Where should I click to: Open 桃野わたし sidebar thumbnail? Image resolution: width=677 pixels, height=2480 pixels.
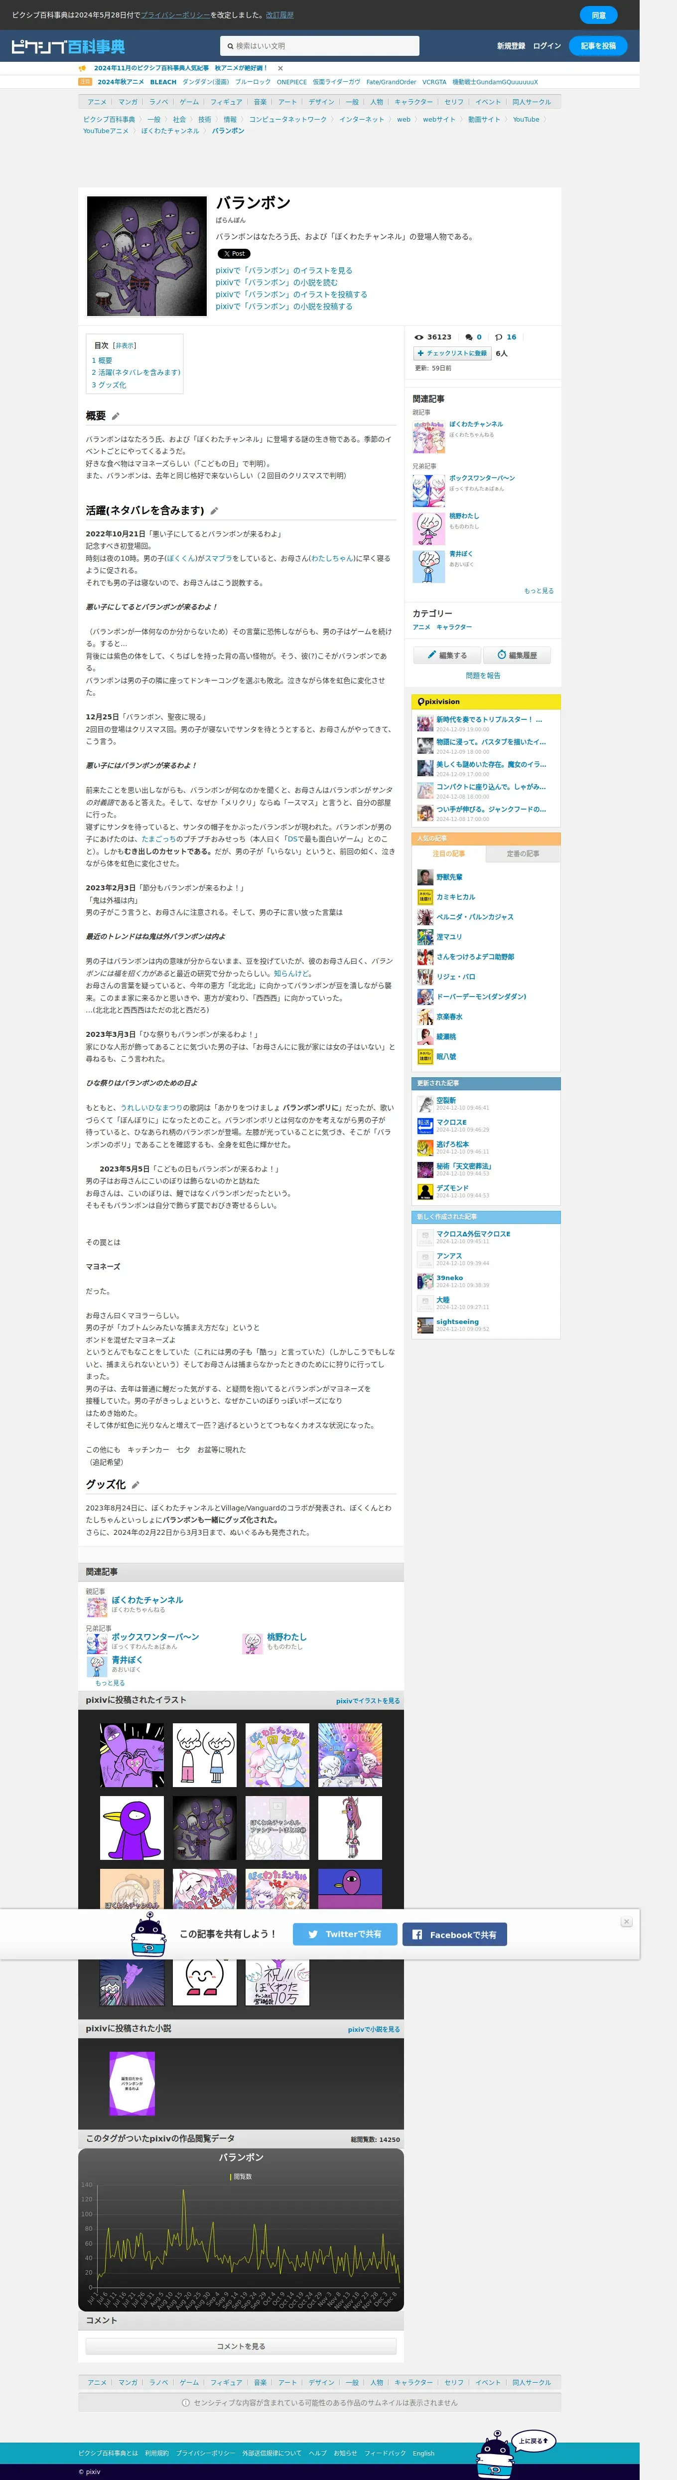point(429,528)
